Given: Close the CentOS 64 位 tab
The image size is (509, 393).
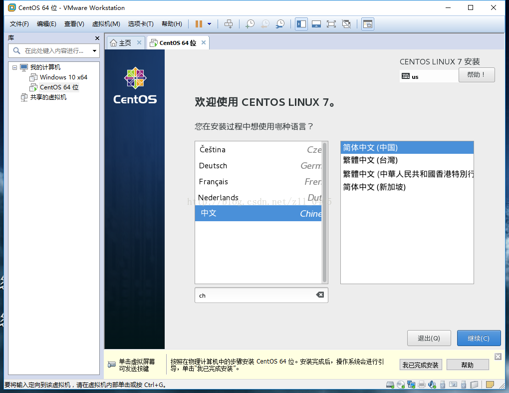Looking at the screenshot, I should tap(204, 42).
